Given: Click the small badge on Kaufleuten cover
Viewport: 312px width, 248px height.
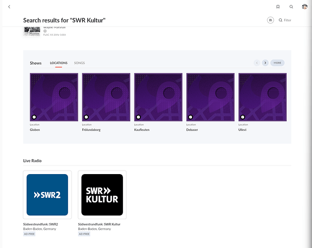Looking at the screenshot, I should click(138, 117).
